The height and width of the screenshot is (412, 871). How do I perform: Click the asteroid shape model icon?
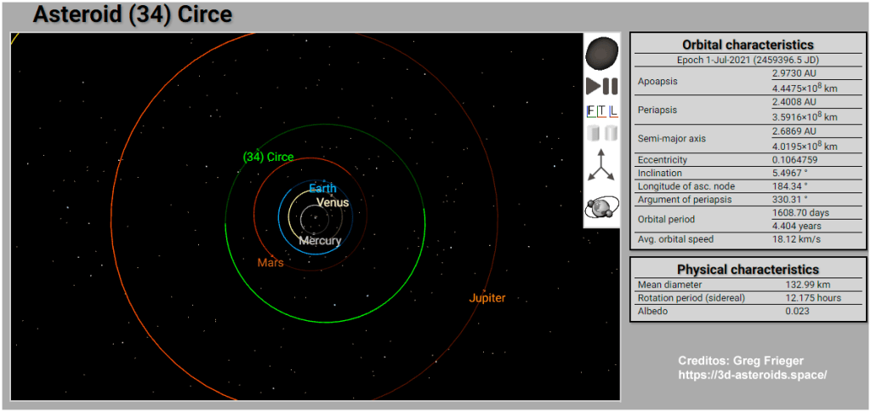[601, 54]
